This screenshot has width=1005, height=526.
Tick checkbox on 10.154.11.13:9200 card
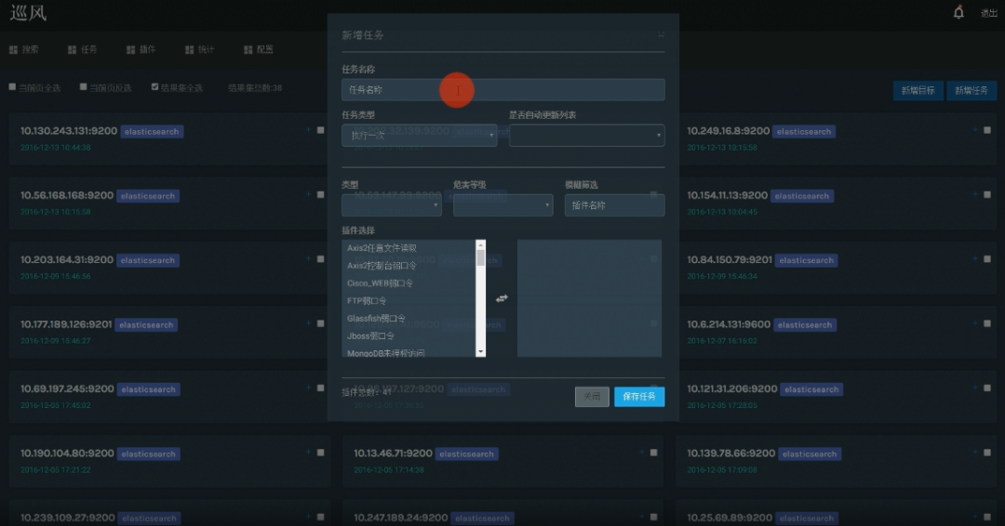(987, 195)
